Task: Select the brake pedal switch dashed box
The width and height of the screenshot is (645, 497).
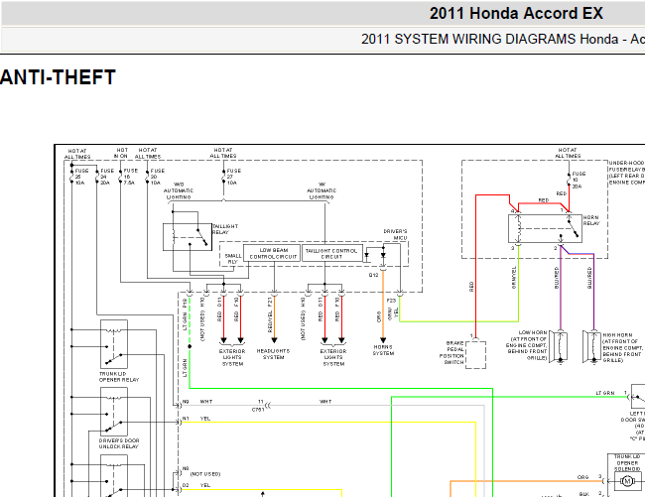Action: [x=475, y=354]
